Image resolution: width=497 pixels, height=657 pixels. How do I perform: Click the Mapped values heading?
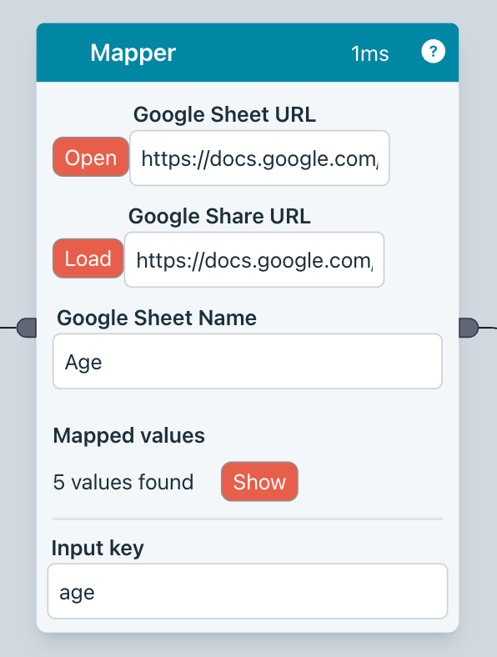pyautogui.click(x=128, y=435)
